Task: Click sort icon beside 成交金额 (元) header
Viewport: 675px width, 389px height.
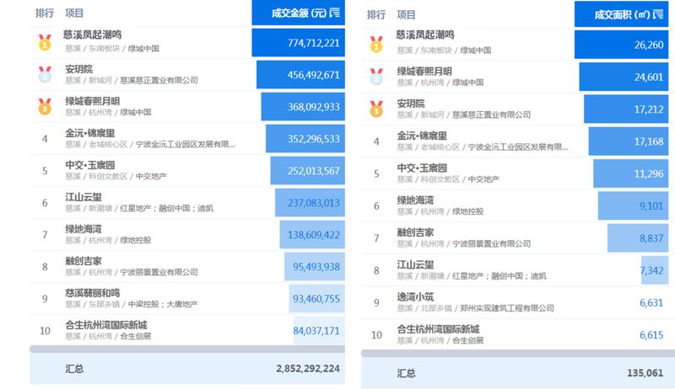Action: 334,13
